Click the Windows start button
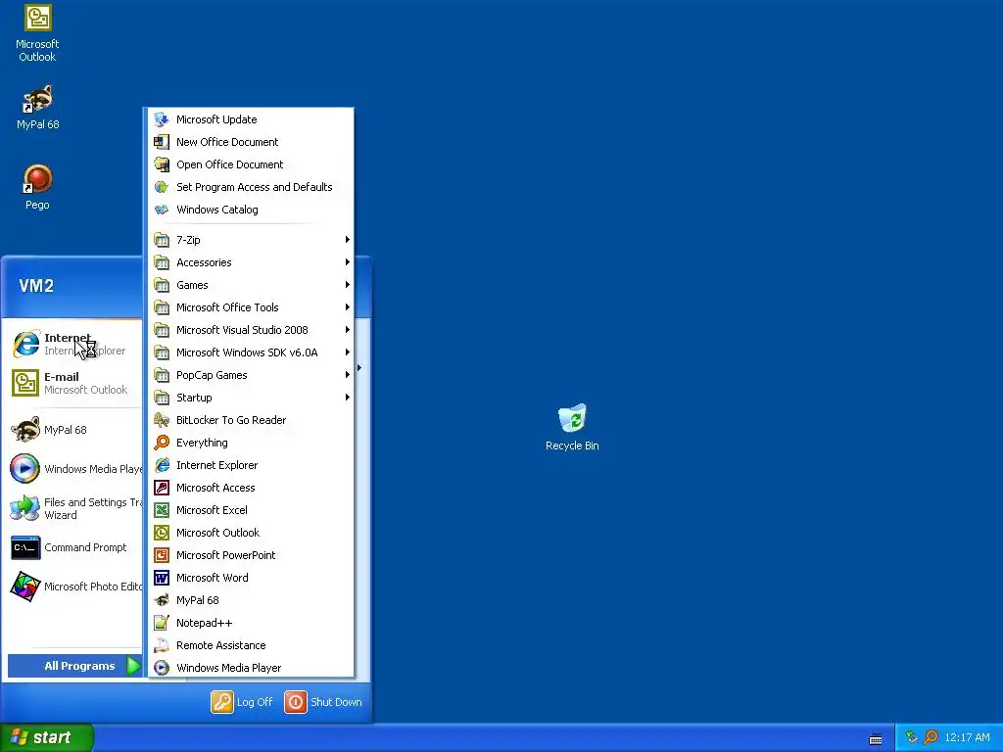1003x752 pixels. pyautogui.click(x=46, y=737)
